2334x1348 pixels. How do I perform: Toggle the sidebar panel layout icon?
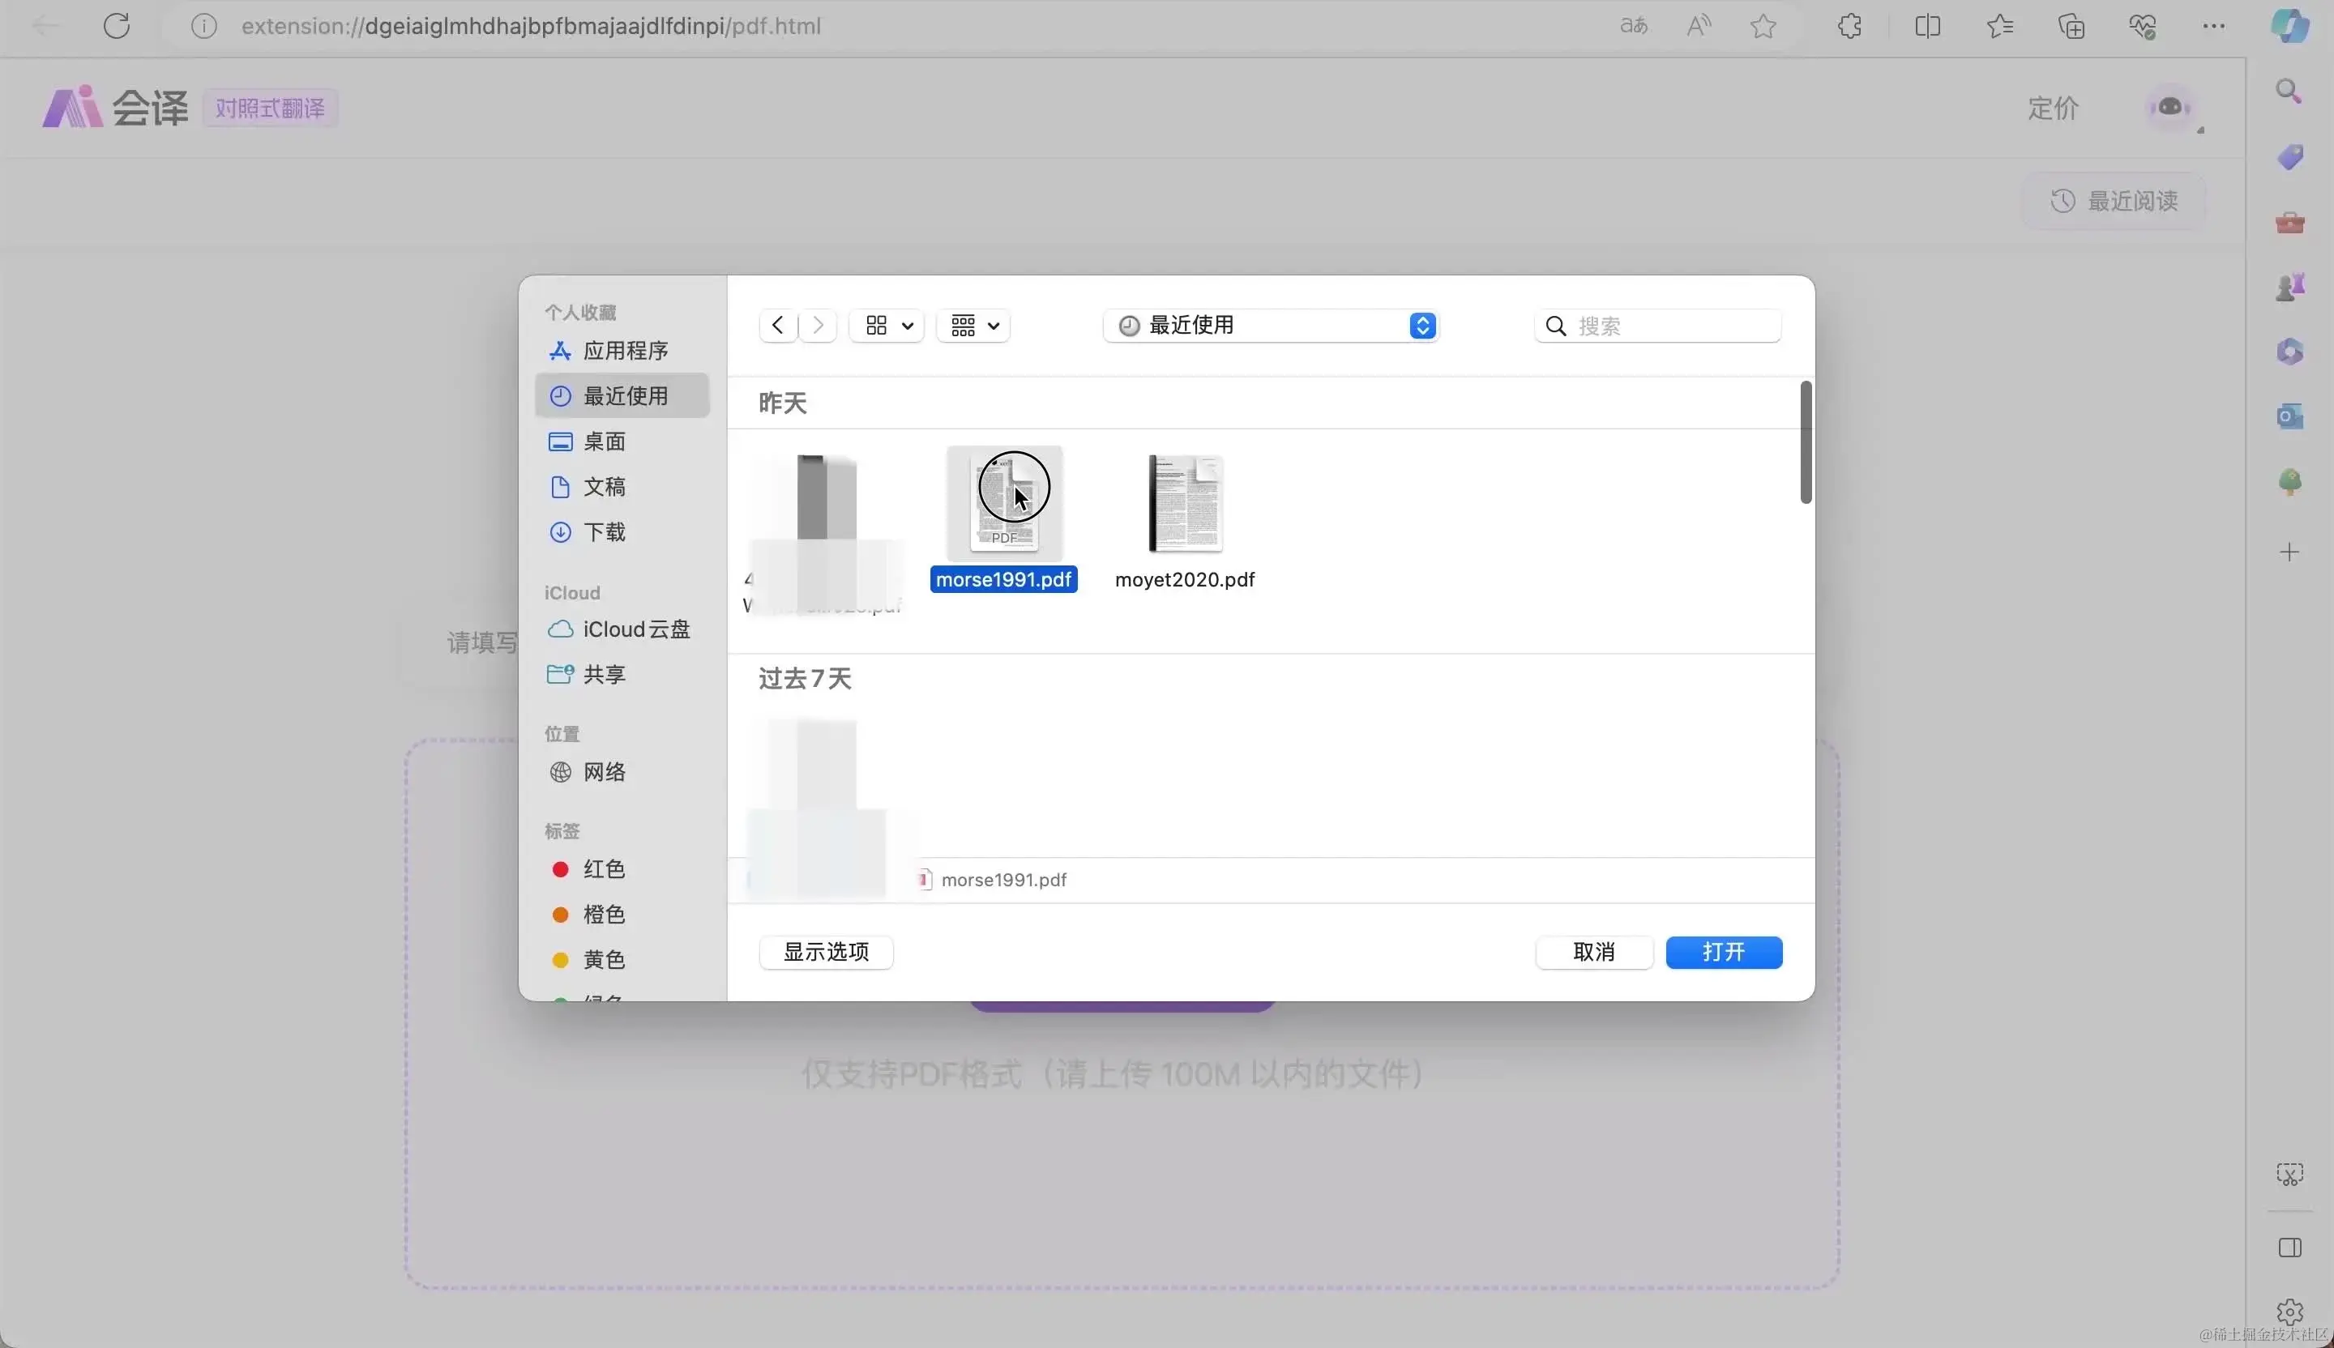click(2289, 1248)
